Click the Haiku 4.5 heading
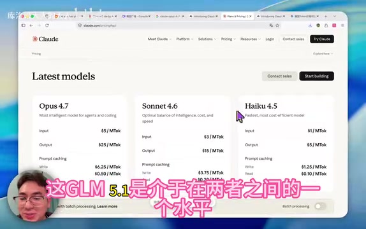The image size is (366, 229). (x=261, y=106)
